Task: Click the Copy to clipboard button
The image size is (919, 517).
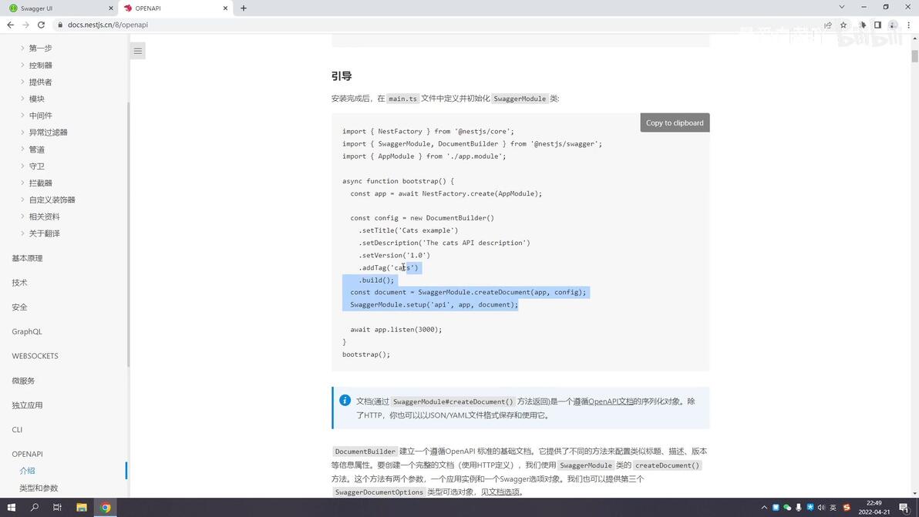Action: 675,123
